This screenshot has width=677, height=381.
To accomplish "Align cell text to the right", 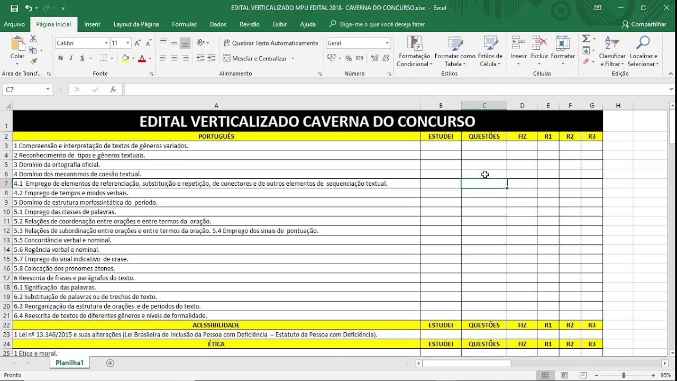I will (x=185, y=58).
